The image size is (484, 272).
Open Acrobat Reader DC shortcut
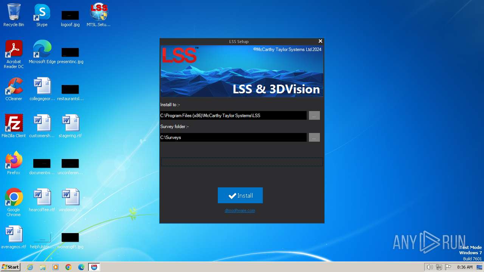14,54
